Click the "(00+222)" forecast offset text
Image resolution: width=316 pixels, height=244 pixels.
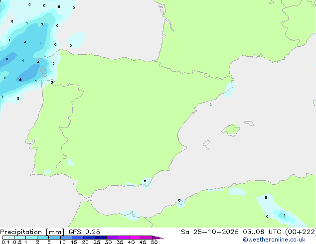coord(301,232)
